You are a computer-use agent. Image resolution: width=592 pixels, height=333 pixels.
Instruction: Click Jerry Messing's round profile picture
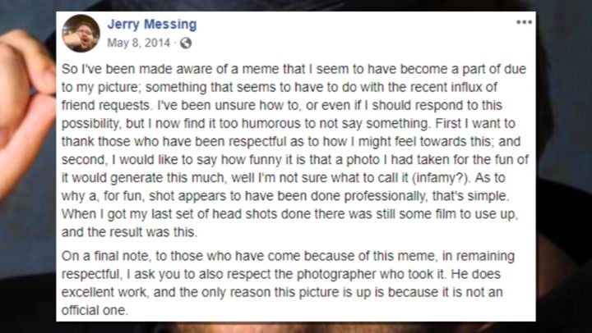(x=81, y=33)
